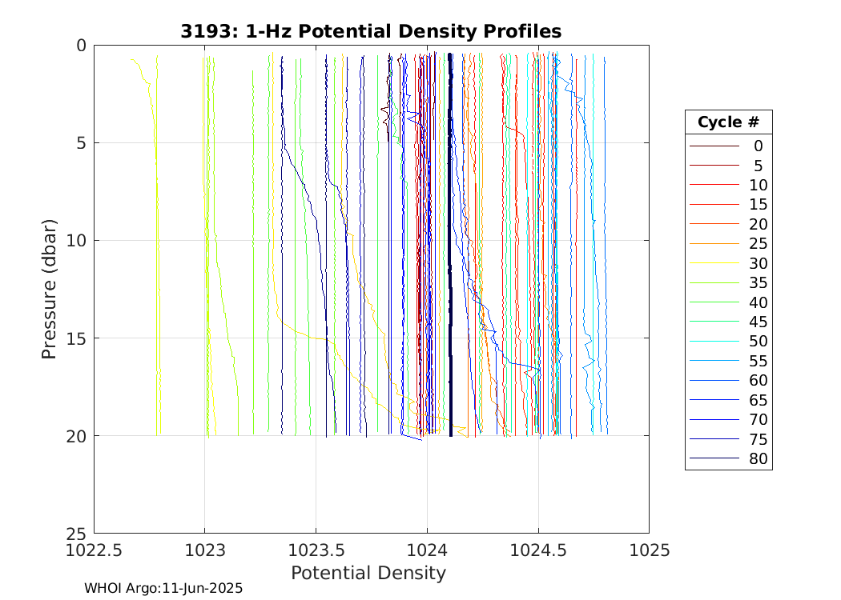The height and width of the screenshot is (600, 841).
Task: Select legend entry for cycle 70
Action: pyautogui.click(x=728, y=419)
